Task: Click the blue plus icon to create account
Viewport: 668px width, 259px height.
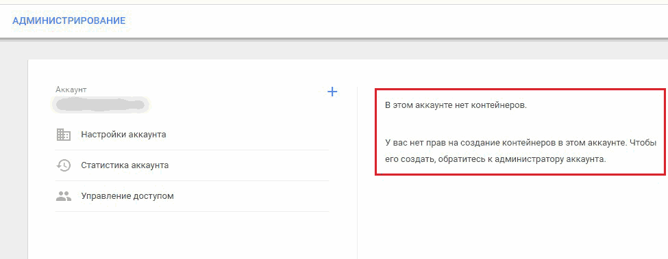Action: click(332, 92)
